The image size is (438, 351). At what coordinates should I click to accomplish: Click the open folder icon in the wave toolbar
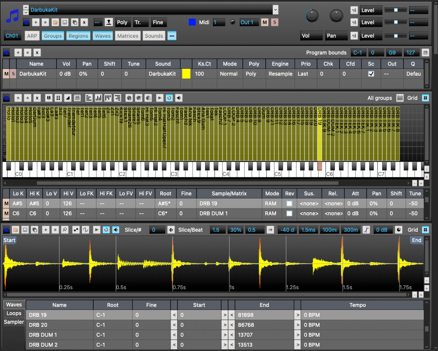(x=16, y=230)
